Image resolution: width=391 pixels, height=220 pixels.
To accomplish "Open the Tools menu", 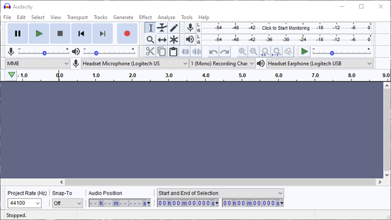I will coord(187,18).
